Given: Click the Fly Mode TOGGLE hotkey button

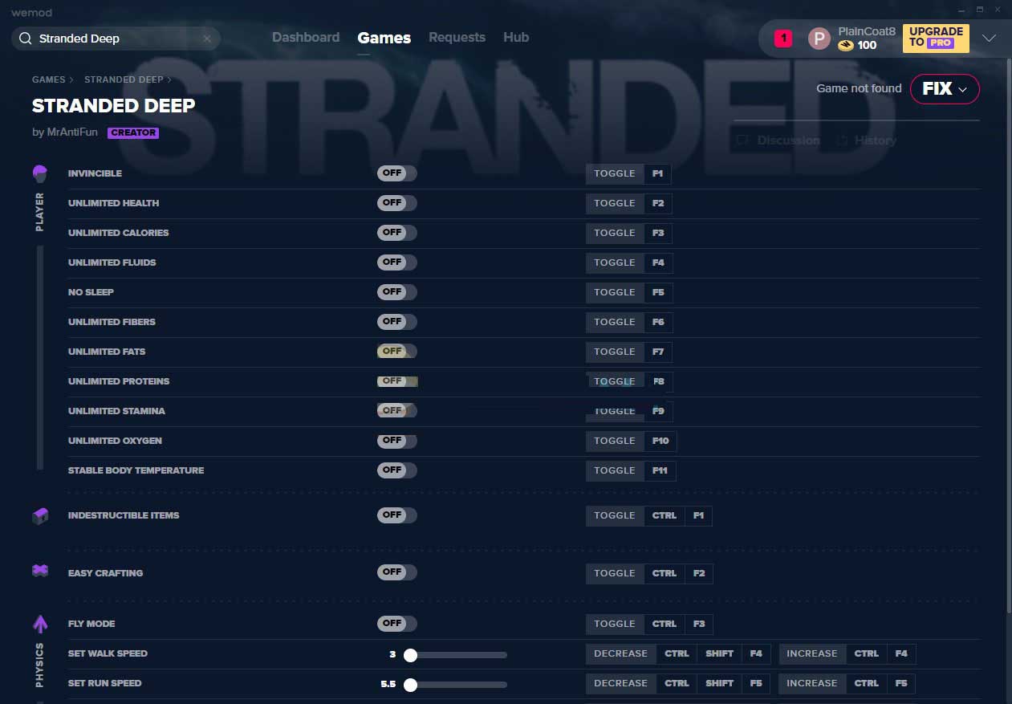Looking at the screenshot, I should tap(615, 624).
